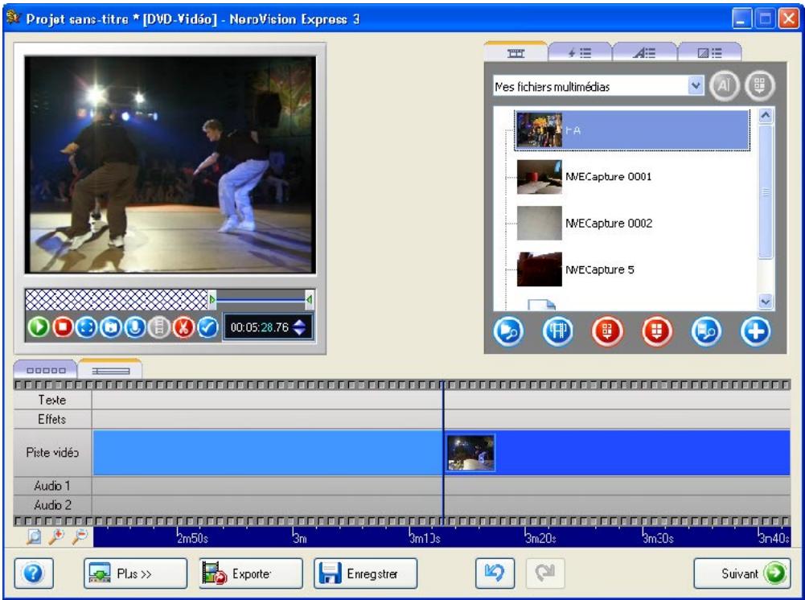This screenshot has width=805, height=600.
Task: Click the timeline playhead marker line
Action: click(x=443, y=452)
